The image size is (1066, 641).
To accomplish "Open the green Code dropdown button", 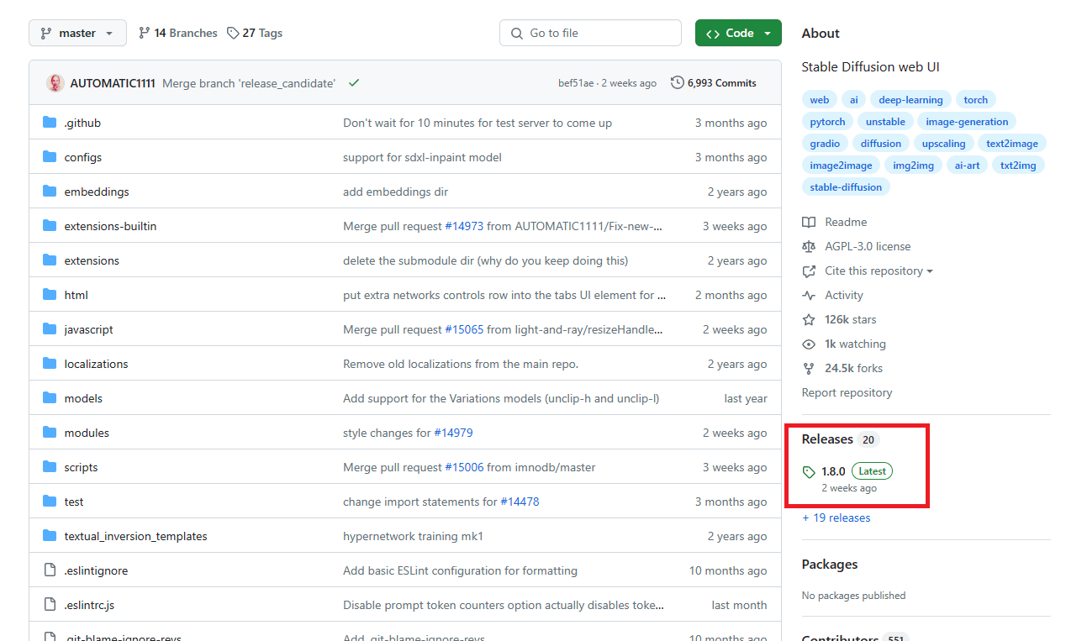I will tap(738, 33).
